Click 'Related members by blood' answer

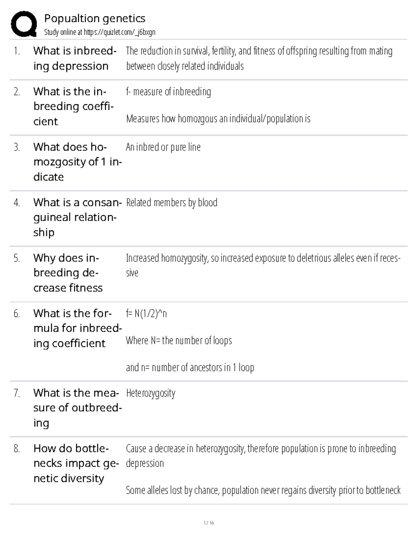(x=172, y=202)
